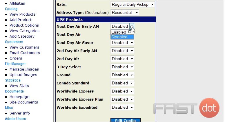Screen dimensions: 225x122
Task: Open Product Options link
Action: pos(24,25)
